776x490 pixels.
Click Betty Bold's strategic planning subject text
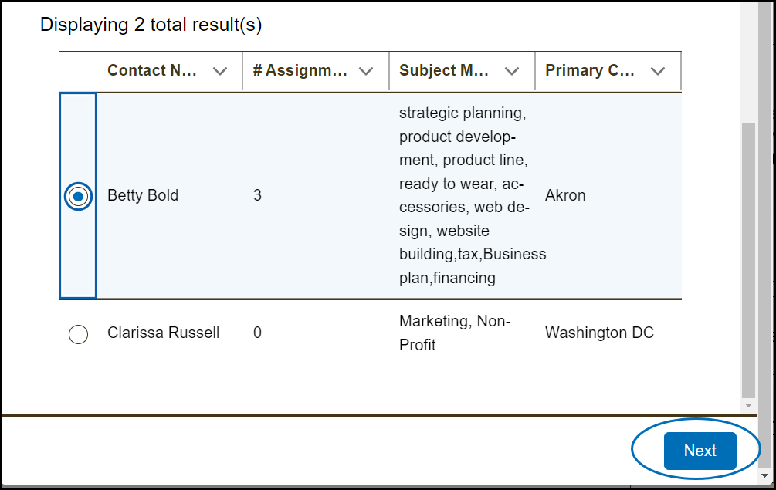[462, 113]
